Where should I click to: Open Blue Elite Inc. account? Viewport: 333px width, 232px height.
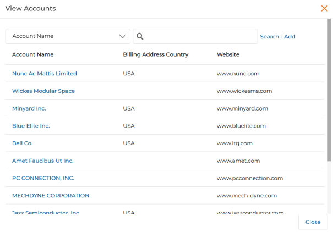31,126
